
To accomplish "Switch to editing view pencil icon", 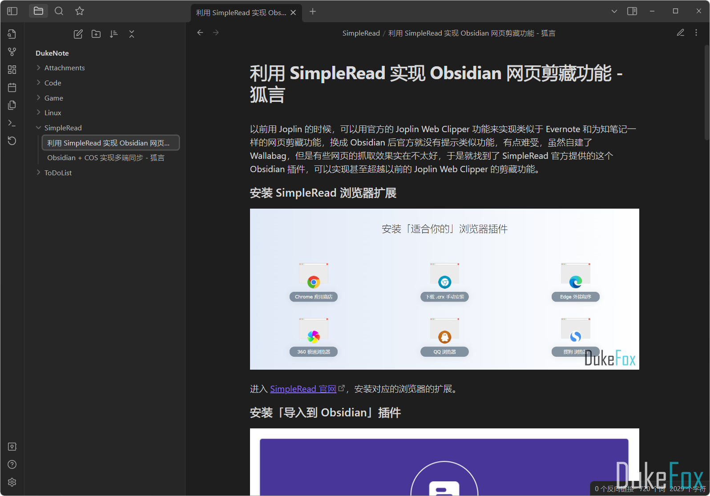I will (681, 32).
